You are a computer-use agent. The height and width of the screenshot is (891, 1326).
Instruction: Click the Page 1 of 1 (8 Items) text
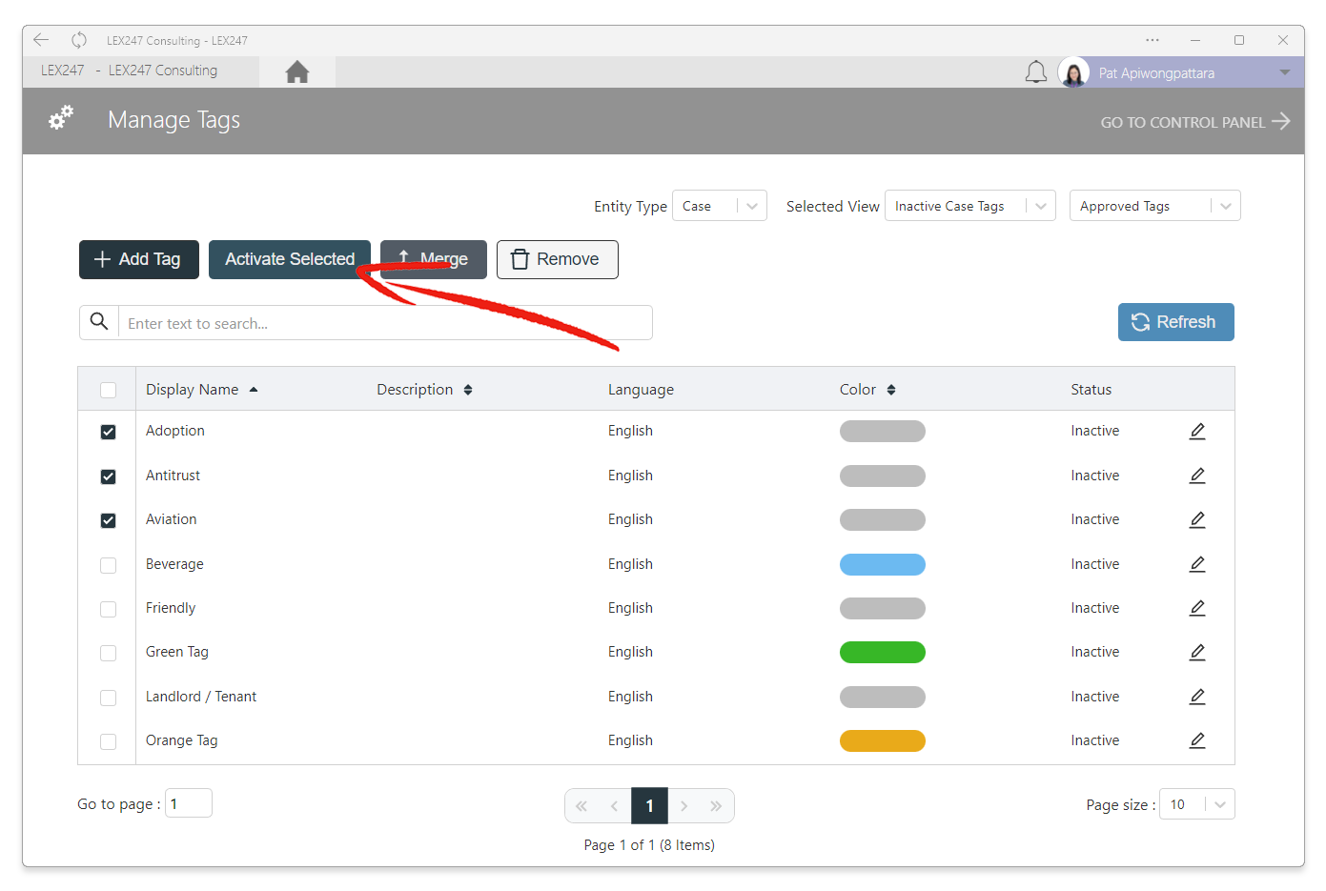pos(649,845)
